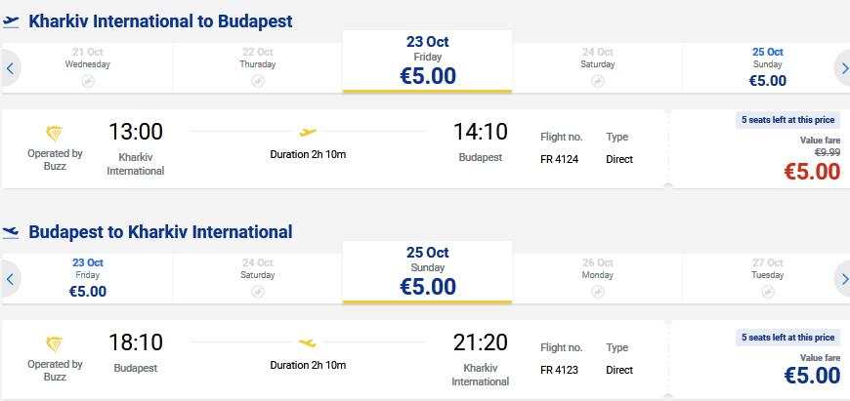The height and width of the screenshot is (401, 850).
Task: Select the 25 Oct Sunday outbound date tab
Action: tap(767, 67)
